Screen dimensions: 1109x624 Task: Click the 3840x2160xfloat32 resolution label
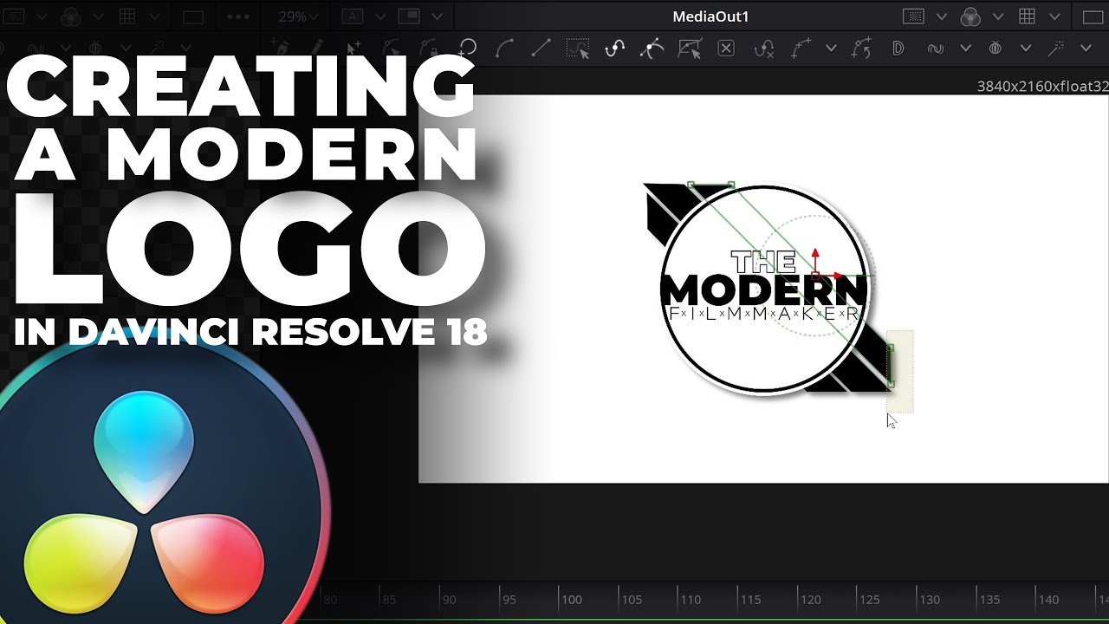1042,86
